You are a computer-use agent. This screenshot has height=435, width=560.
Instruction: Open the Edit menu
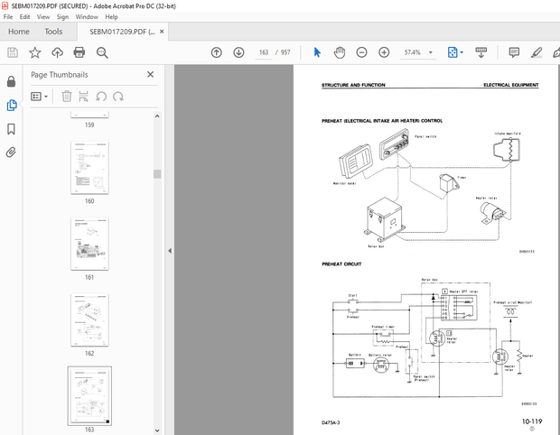(24, 17)
